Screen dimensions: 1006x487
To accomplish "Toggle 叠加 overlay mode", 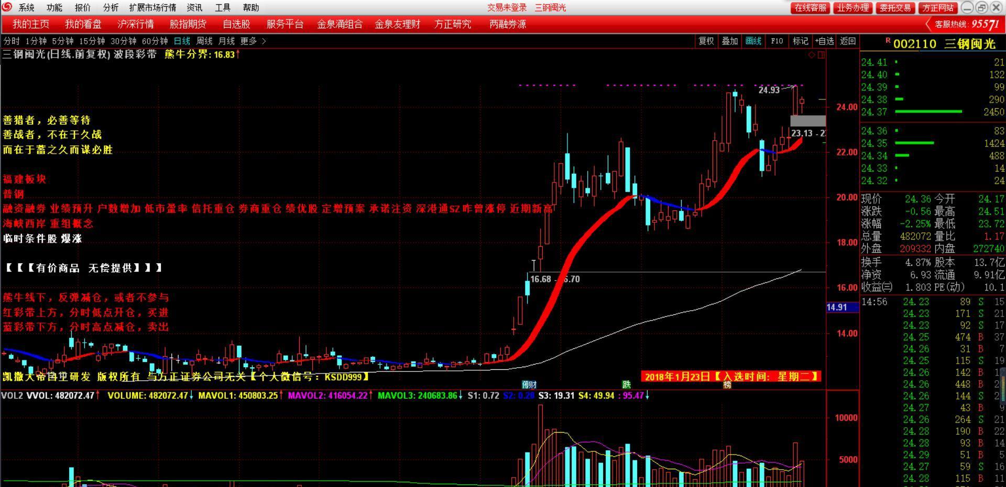I will coord(730,41).
